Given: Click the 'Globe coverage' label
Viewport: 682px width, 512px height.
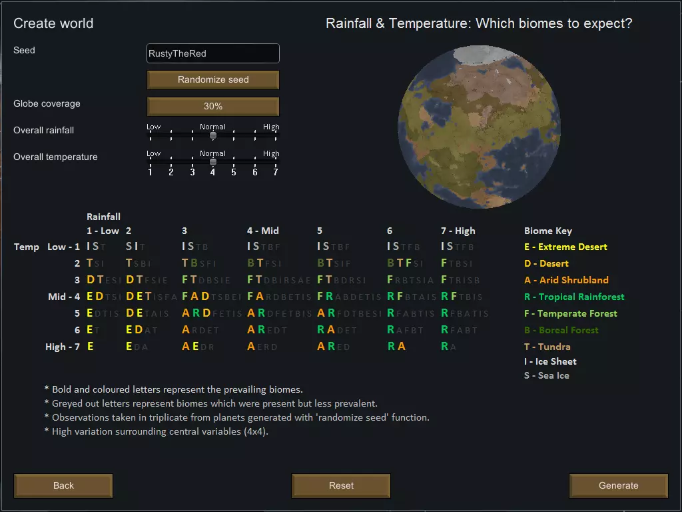Looking at the screenshot, I should click(47, 103).
